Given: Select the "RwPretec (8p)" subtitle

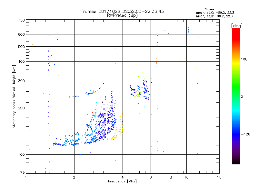Looking at the screenshot, I should click(x=122, y=15).
